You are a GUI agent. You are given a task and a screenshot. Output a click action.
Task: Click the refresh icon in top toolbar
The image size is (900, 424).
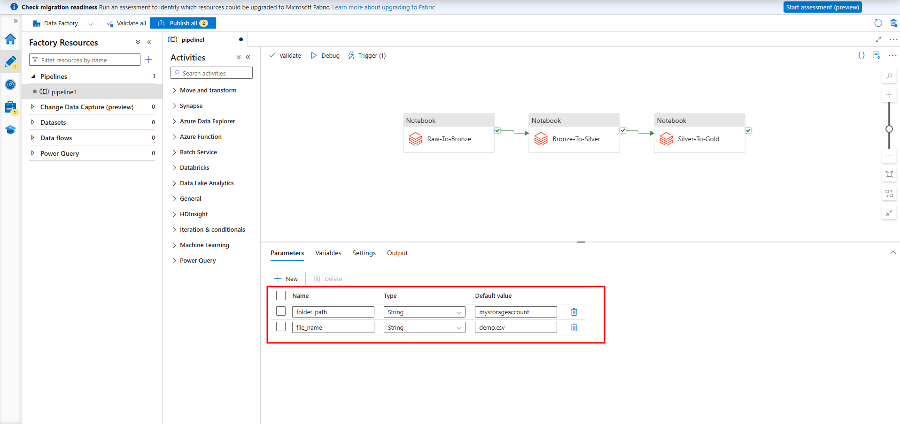[x=878, y=23]
